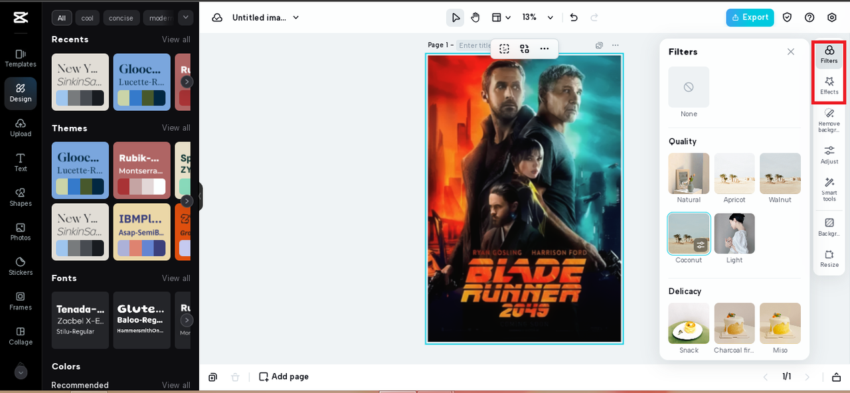The height and width of the screenshot is (393, 850).
Task: Click View all next to Recommended colors
Action: tap(176, 385)
